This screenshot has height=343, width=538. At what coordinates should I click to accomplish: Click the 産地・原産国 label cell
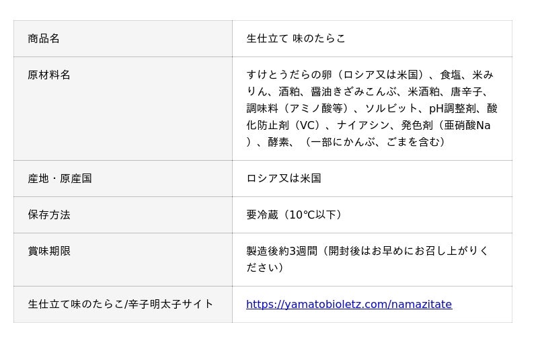point(60,179)
